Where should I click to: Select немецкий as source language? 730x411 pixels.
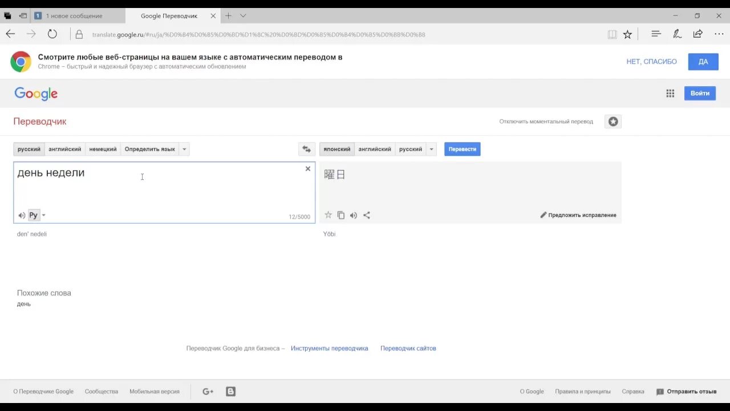click(x=103, y=149)
